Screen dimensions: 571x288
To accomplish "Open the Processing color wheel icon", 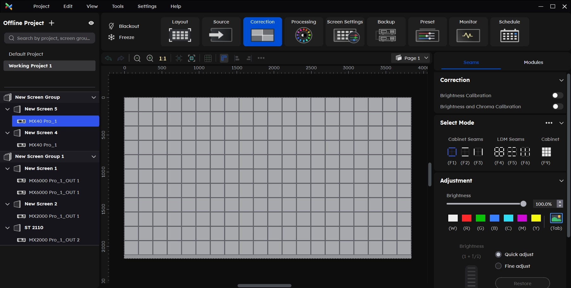I will pos(304,35).
